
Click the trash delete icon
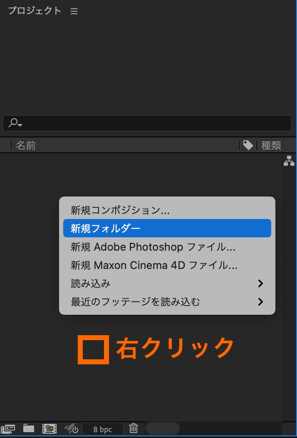coord(134,428)
